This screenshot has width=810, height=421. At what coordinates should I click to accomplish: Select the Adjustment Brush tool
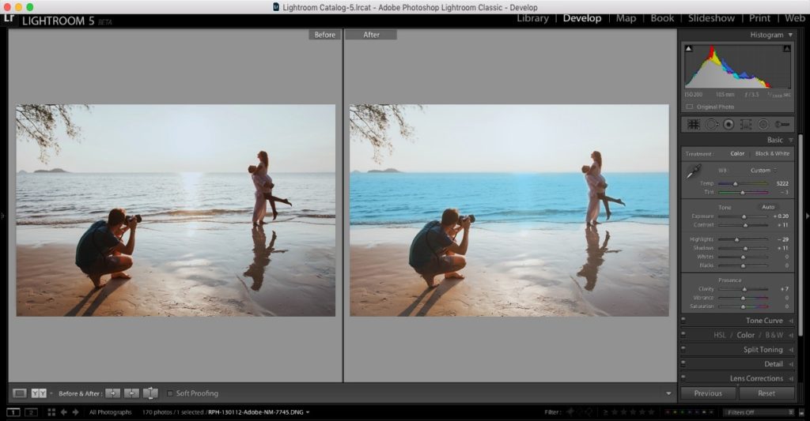point(782,124)
